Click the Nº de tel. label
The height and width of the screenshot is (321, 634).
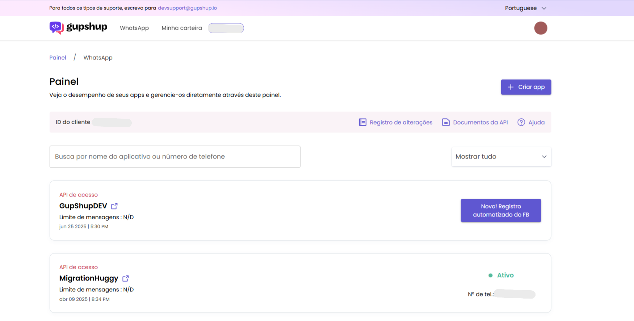(481, 294)
